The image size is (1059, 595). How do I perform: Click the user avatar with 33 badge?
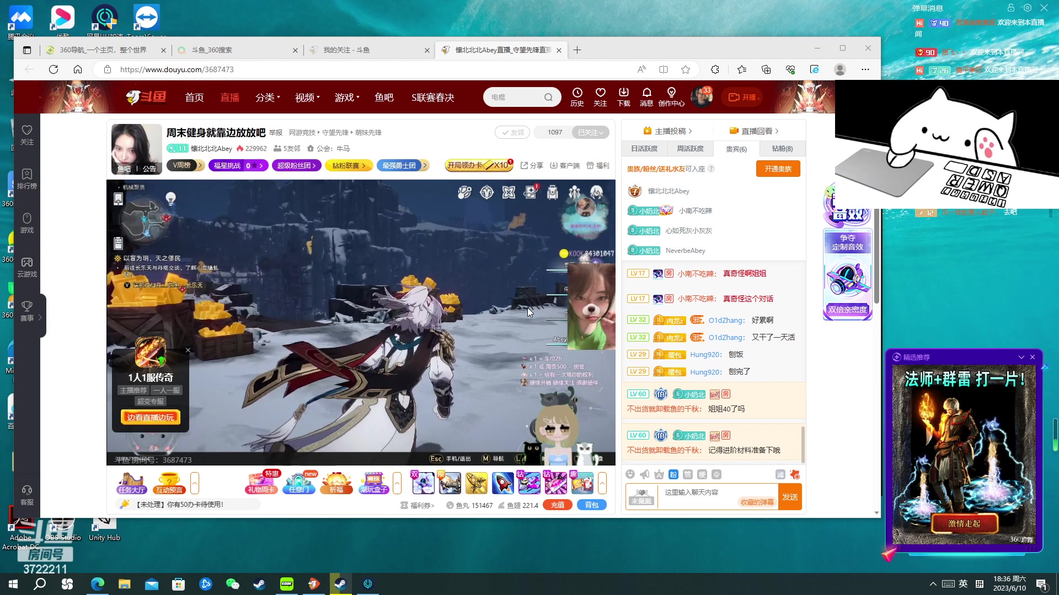(x=702, y=97)
